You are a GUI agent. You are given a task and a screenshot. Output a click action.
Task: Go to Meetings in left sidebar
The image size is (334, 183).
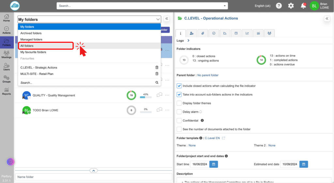[7, 54]
